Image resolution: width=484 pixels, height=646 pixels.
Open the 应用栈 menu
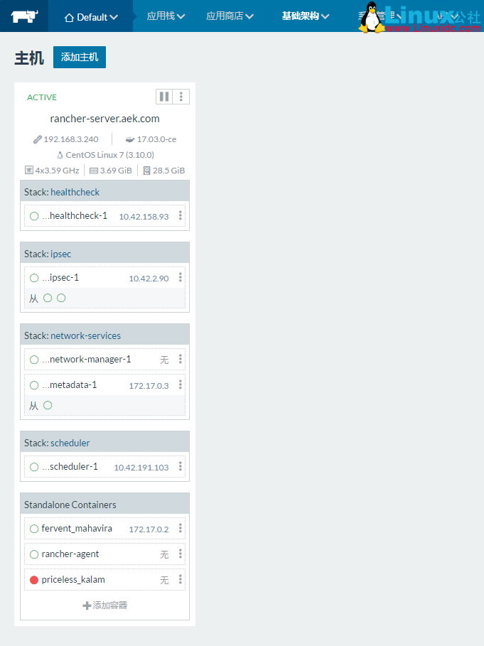point(166,16)
